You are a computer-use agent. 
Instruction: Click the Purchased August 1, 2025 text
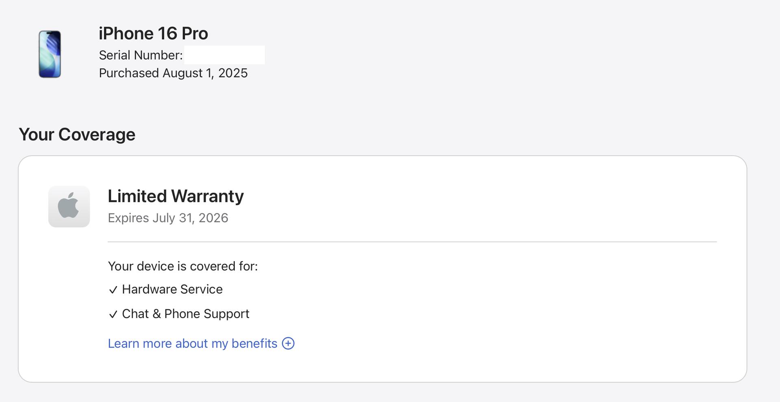tap(173, 73)
